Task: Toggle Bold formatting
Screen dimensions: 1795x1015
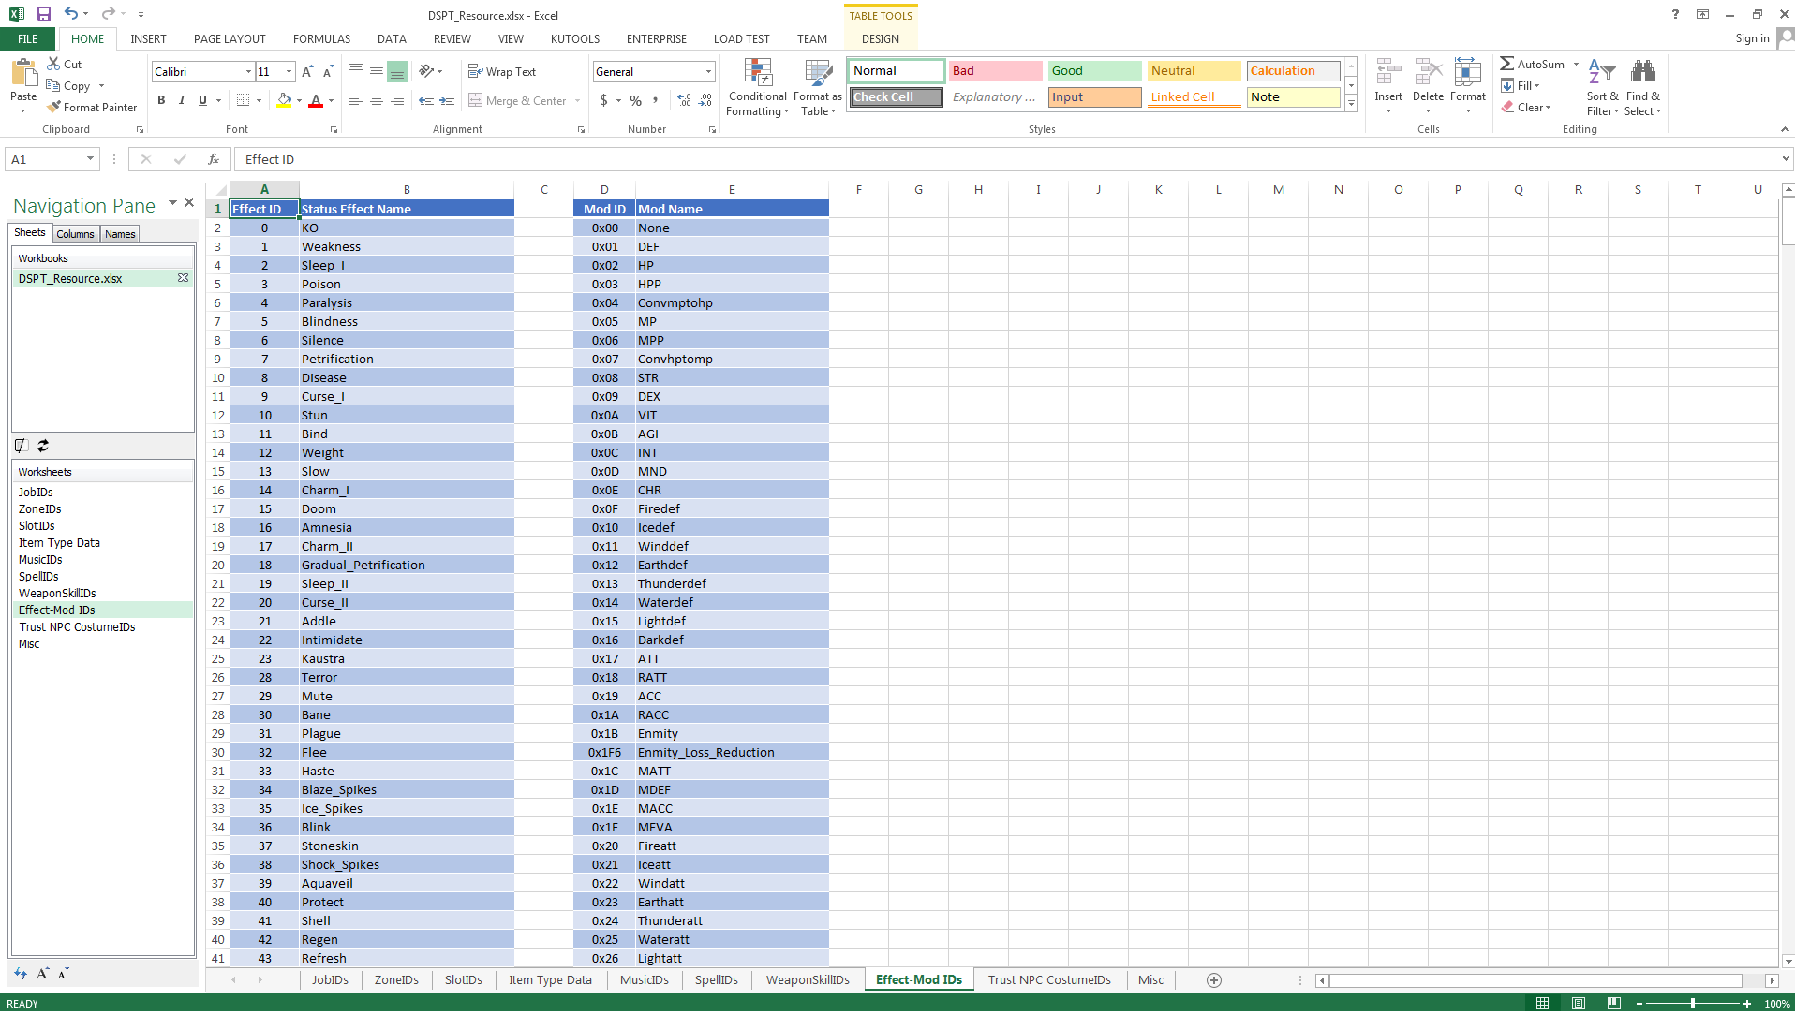Action: point(161,101)
